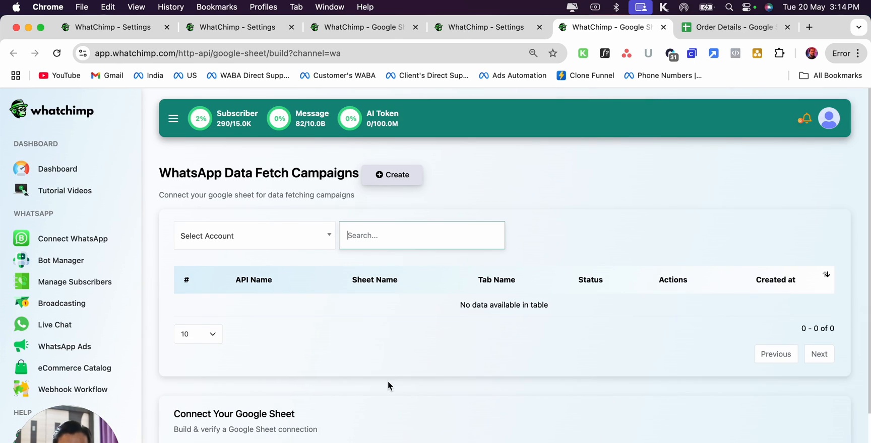Switch to the first WhatChimp Settings tab

click(x=113, y=27)
